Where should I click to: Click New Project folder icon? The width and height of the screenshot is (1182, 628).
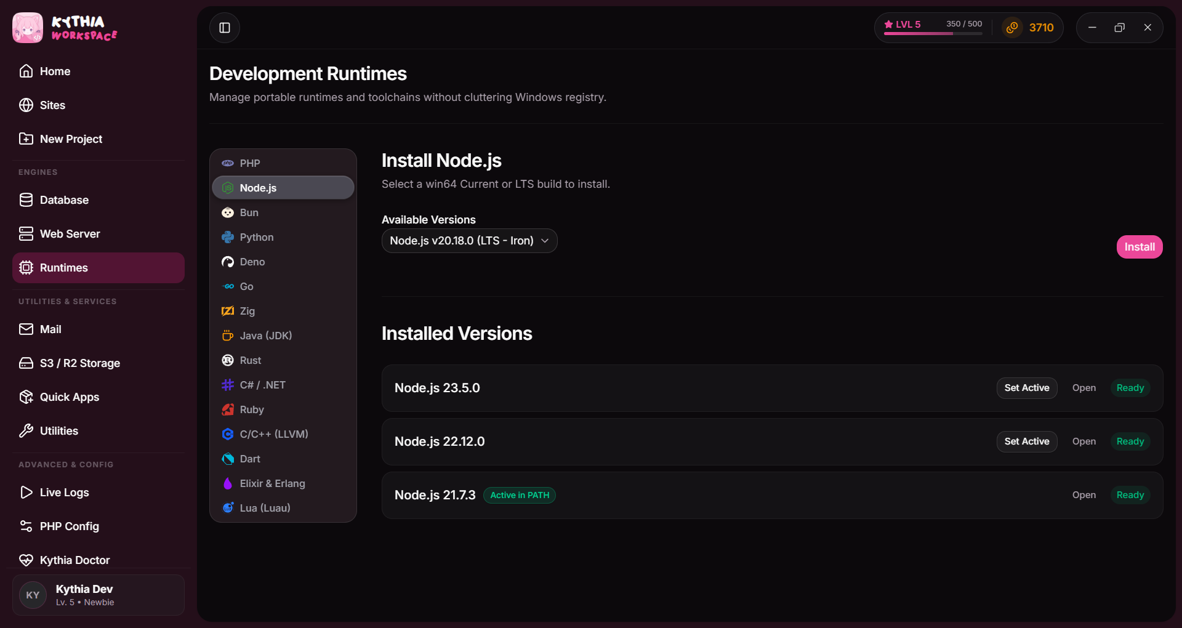[26, 139]
